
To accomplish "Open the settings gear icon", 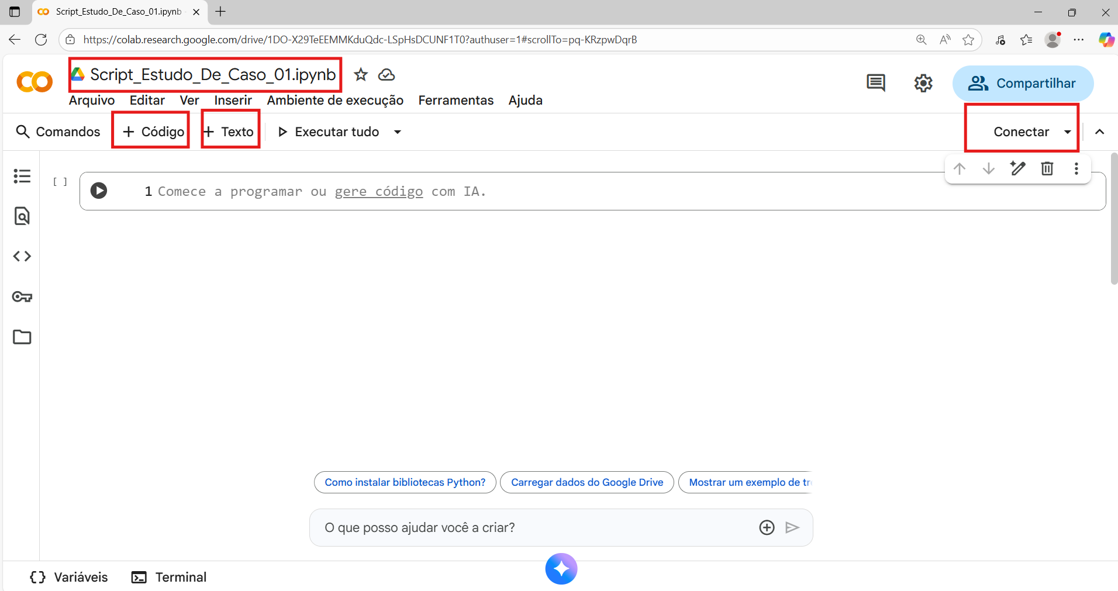I will click(x=923, y=83).
